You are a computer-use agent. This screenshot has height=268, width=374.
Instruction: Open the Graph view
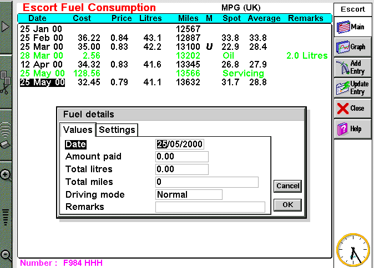(x=352, y=47)
